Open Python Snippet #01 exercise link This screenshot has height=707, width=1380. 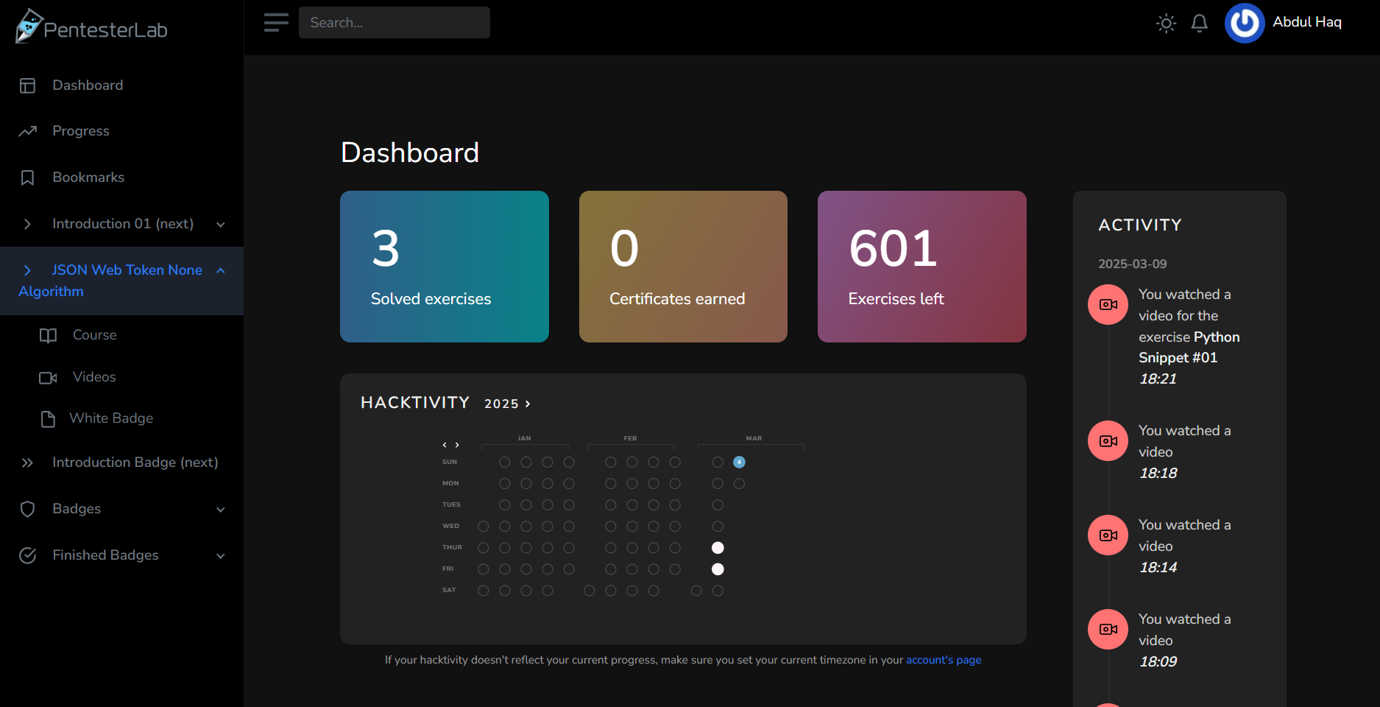(1189, 348)
